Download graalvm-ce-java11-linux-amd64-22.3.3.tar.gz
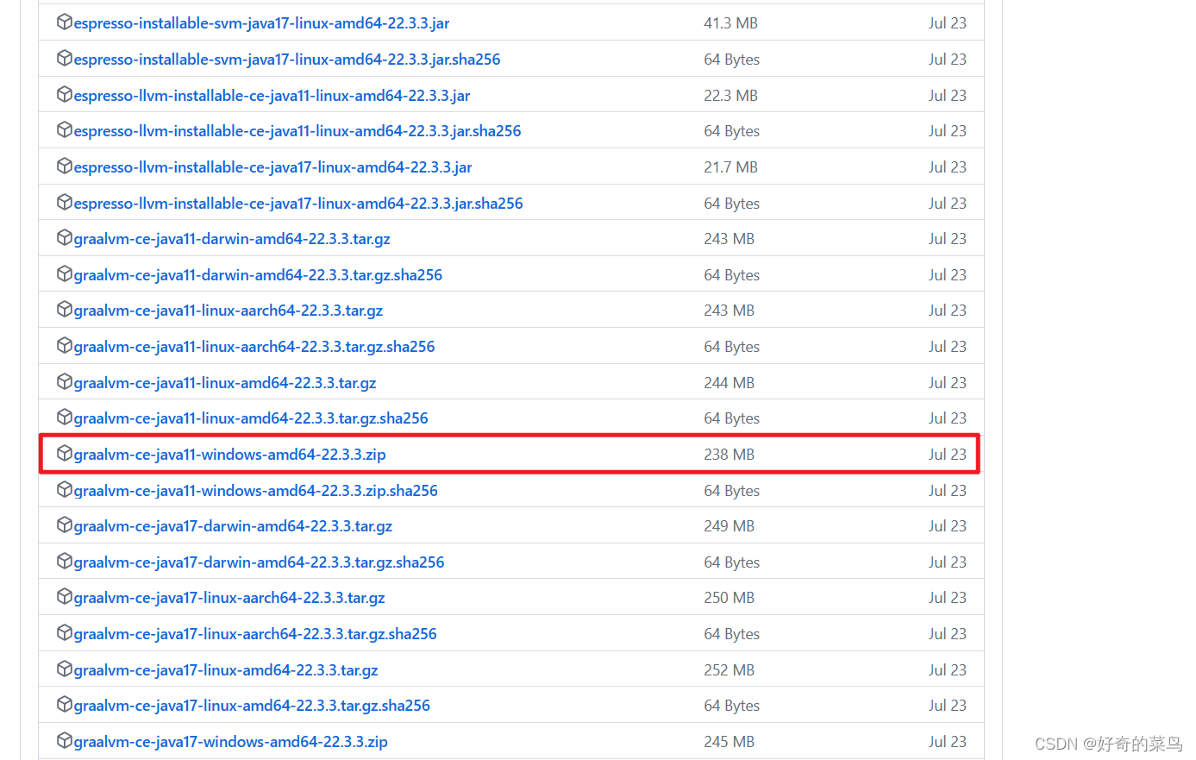1196x760 pixels. pos(225,383)
